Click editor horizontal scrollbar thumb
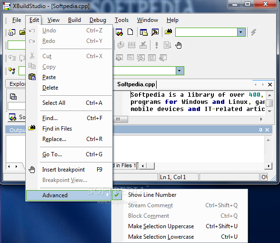The height and width of the screenshot is (243, 280). 120,119
